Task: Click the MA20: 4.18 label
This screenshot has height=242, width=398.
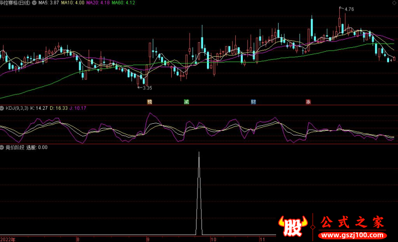Action: coord(98,3)
